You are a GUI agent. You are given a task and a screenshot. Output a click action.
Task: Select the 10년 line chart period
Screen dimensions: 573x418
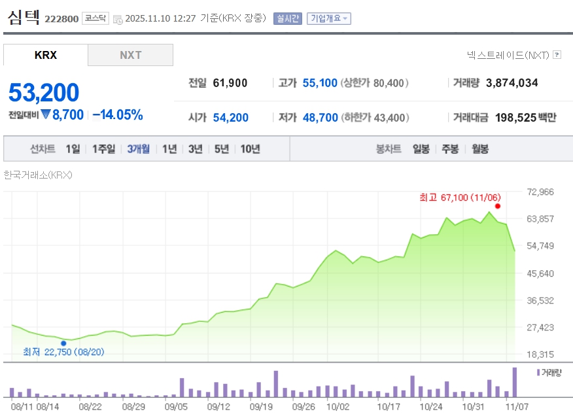250,148
